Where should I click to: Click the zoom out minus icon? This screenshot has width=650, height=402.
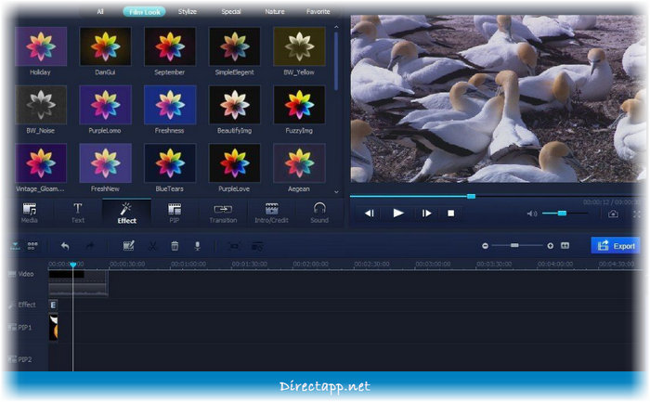(x=485, y=246)
